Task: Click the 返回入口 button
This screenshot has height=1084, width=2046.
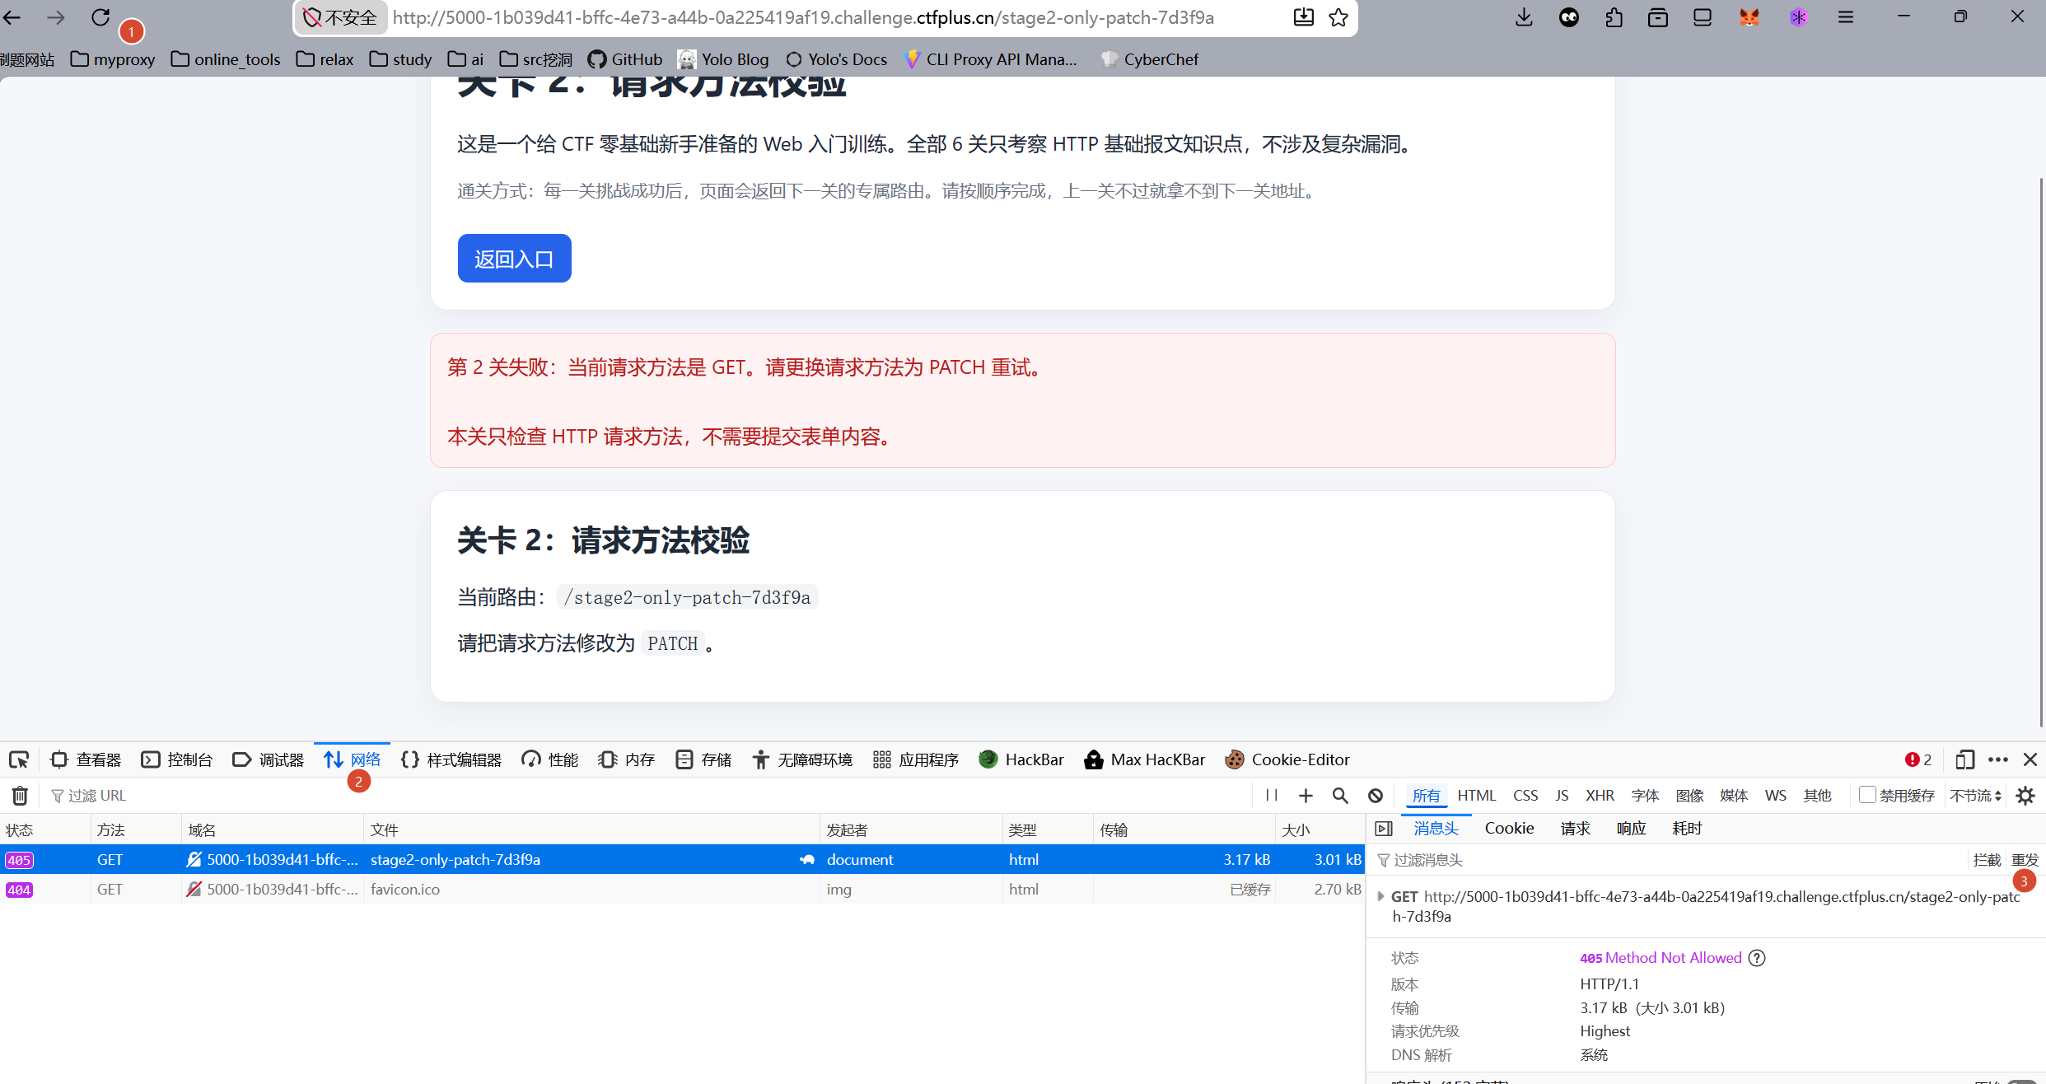Action: (514, 259)
